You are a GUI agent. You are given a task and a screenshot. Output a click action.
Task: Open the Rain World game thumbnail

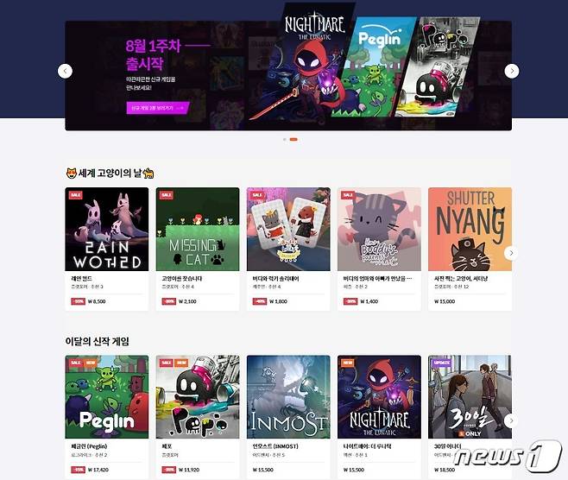click(107, 229)
